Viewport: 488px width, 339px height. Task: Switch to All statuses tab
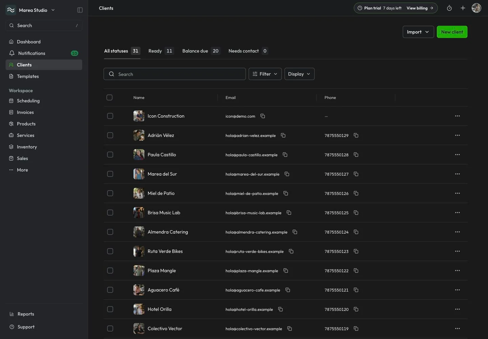122,51
